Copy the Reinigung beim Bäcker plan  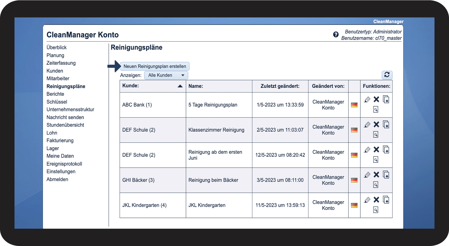click(x=386, y=175)
